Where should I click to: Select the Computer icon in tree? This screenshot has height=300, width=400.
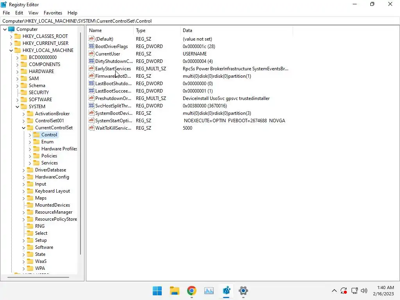pos(11,29)
